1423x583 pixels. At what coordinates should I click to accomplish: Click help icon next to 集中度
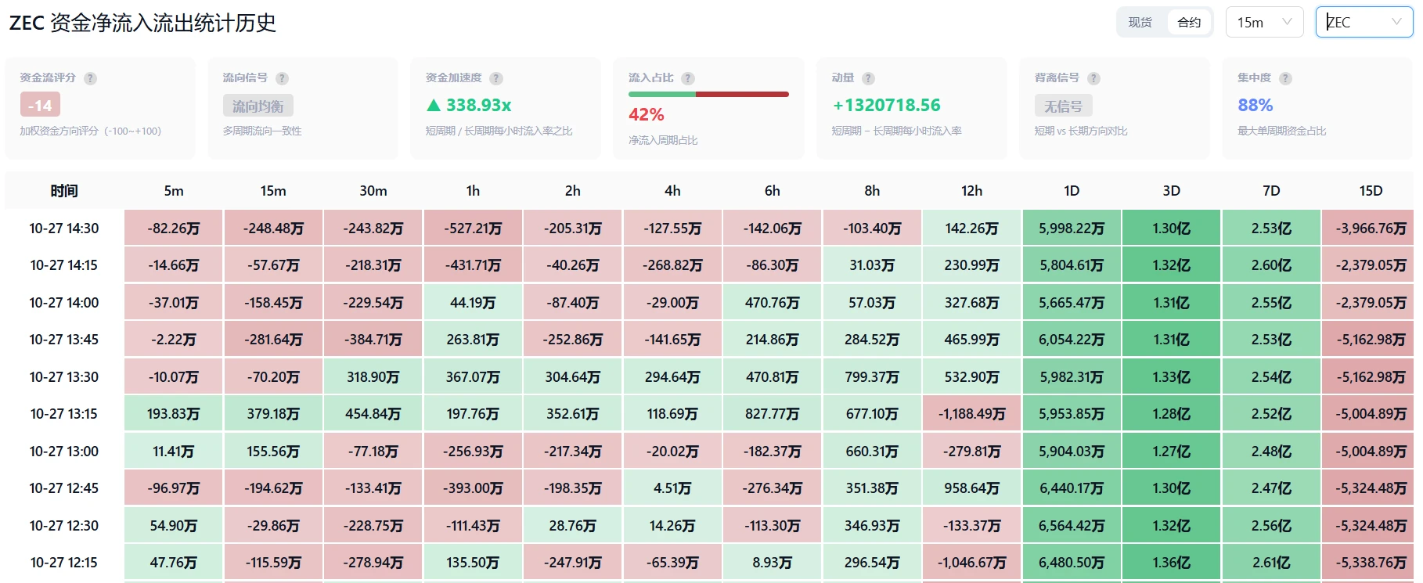tap(1285, 78)
